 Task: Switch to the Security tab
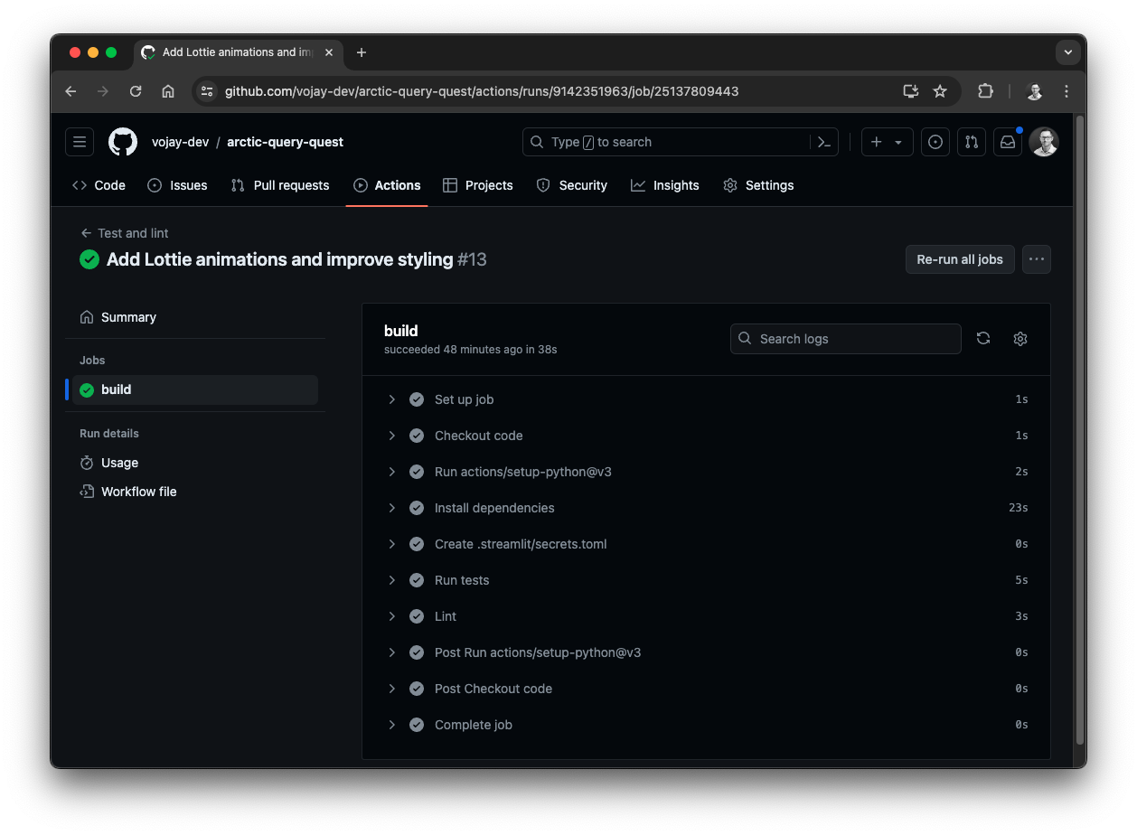click(571, 185)
